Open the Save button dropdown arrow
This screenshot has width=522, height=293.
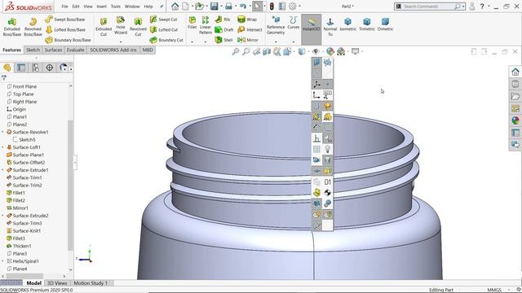tap(221, 7)
